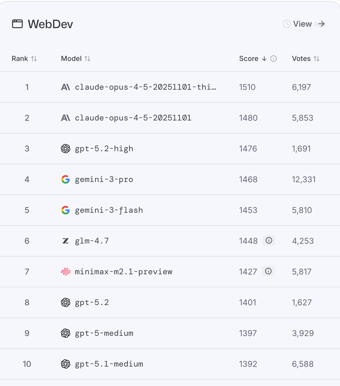Click the gemini-3-pro model name
The height and width of the screenshot is (386, 340).
click(x=104, y=179)
